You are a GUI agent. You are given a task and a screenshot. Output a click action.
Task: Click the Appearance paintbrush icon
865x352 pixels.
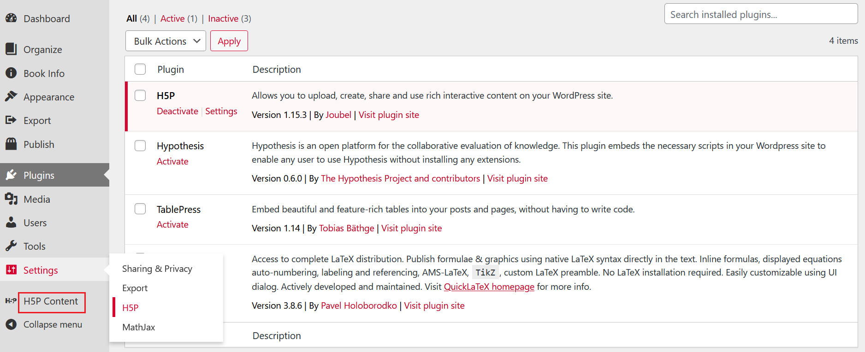pos(11,96)
